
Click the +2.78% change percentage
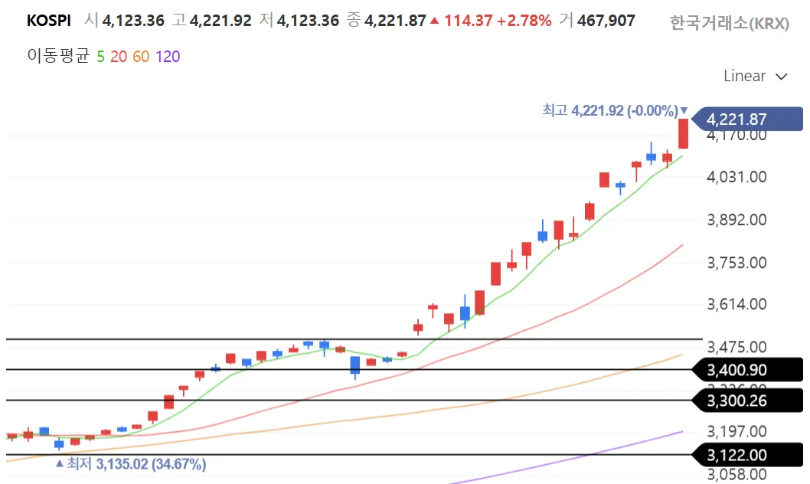coord(524,21)
